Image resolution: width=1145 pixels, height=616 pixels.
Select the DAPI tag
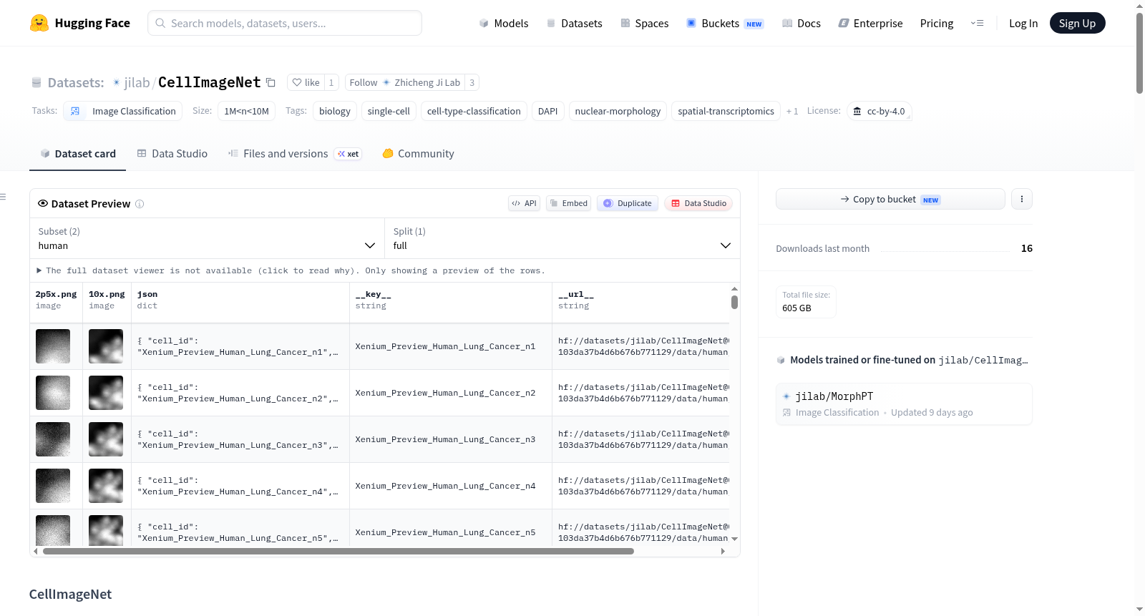(547, 111)
